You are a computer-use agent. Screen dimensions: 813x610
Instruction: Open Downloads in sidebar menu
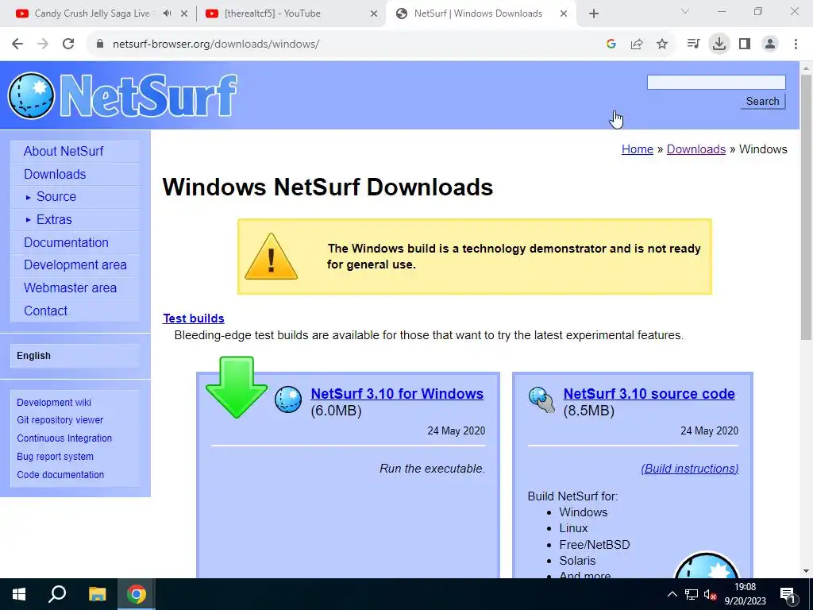click(55, 174)
